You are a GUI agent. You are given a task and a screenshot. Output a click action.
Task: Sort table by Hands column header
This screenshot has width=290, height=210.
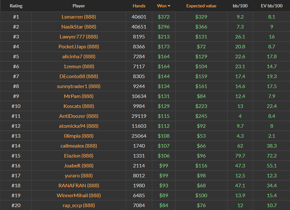coord(139,6)
